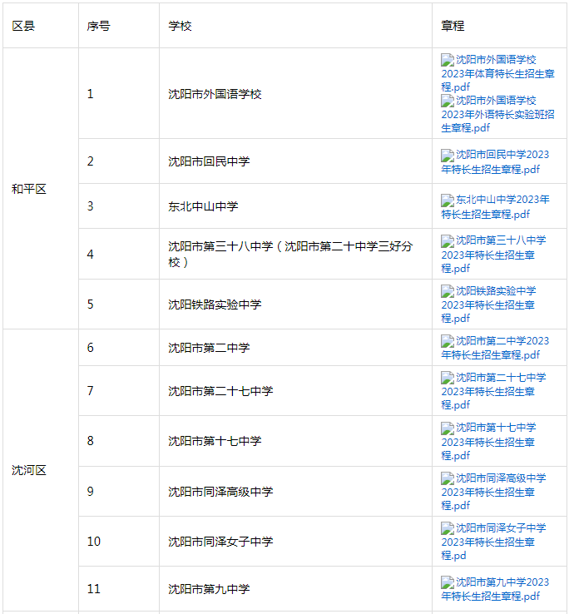Click serial number 6 cell
Image resolution: width=569 pixels, height=614 pixels.
pyautogui.click(x=119, y=347)
